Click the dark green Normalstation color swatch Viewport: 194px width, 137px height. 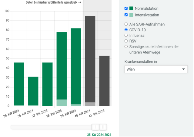click(x=131, y=8)
